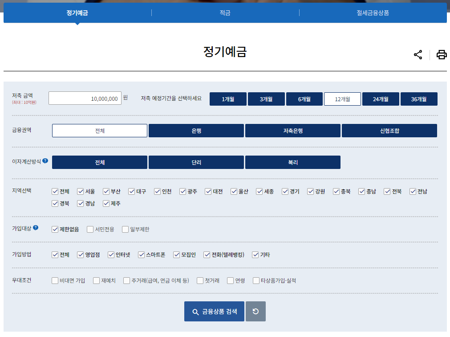Select 복리 interest method
The image size is (450, 337).
coord(293,162)
